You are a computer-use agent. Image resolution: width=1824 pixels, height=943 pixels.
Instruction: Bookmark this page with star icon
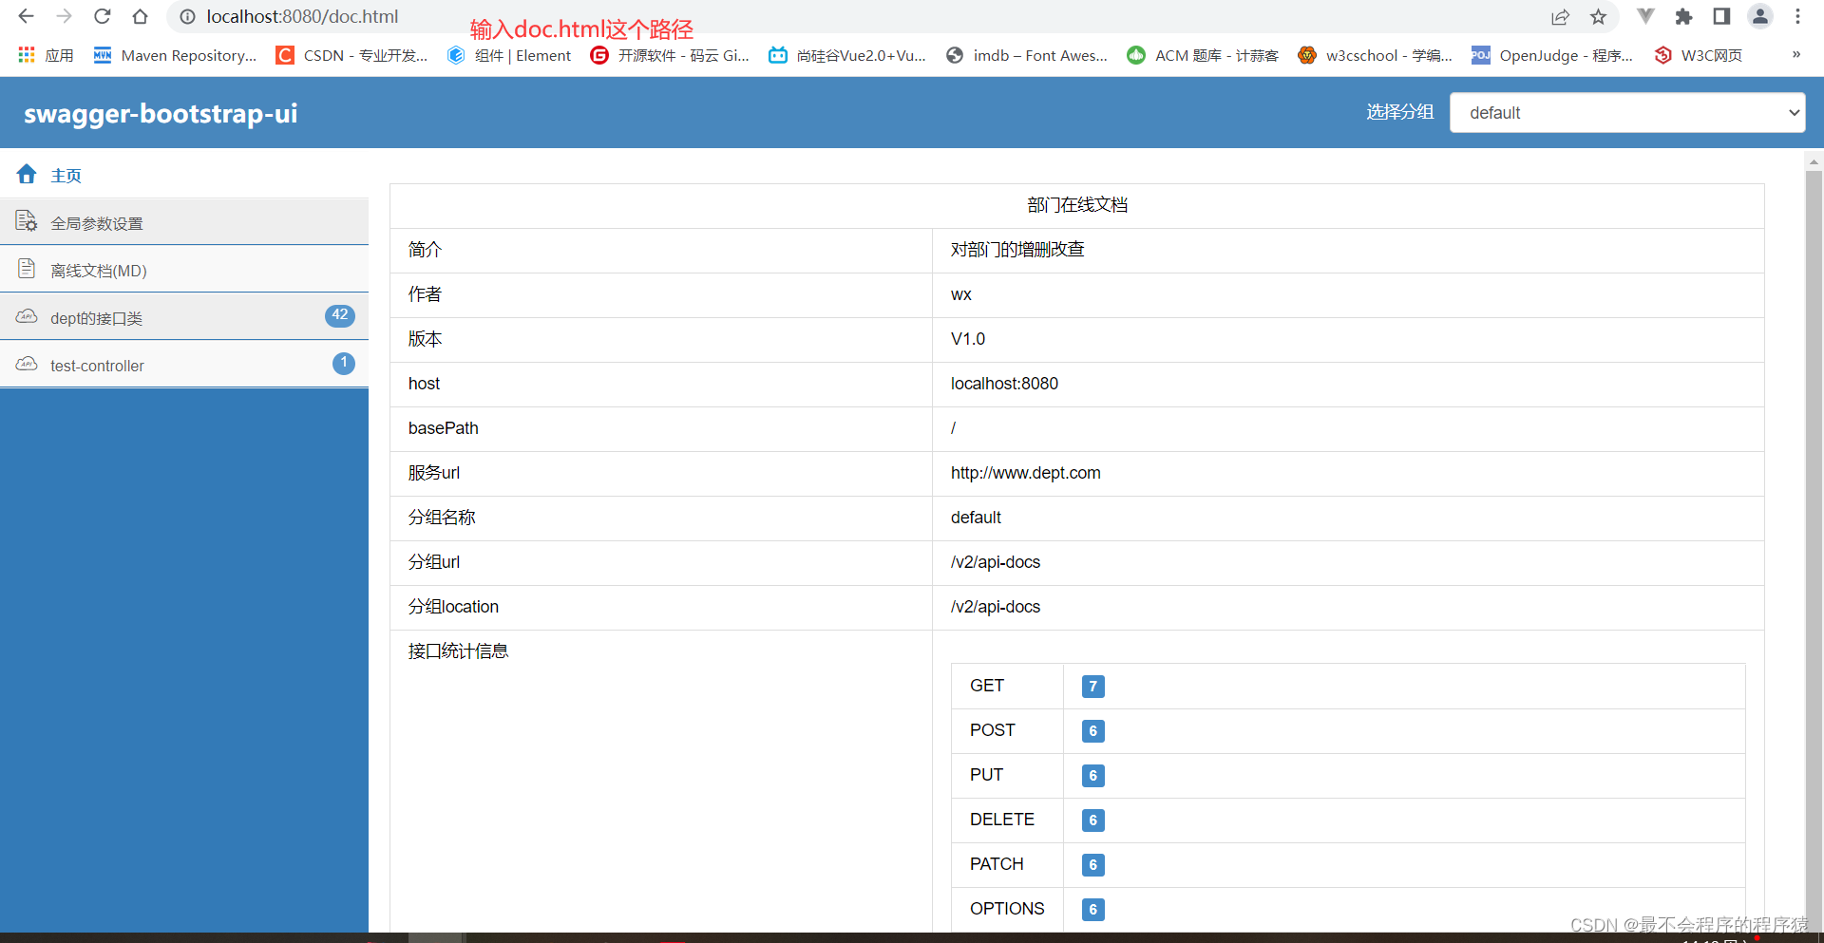(1599, 16)
